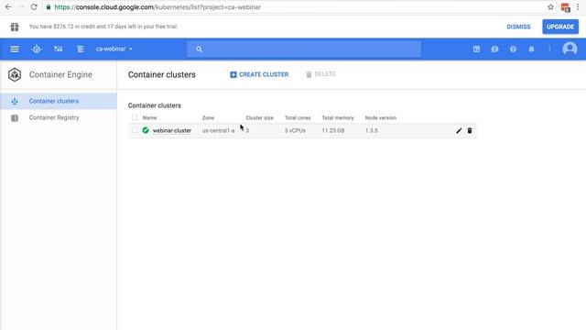Image resolution: width=586 pixels, height=330 pixels.
Task: Activate Cloud Shell icon
Action: 476,49
